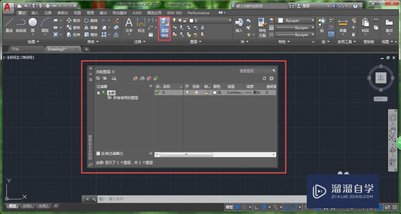Toggle the on/off lightbulb for layer 0
The width and height of the screenshot is (401, 214).
(187, 92)
